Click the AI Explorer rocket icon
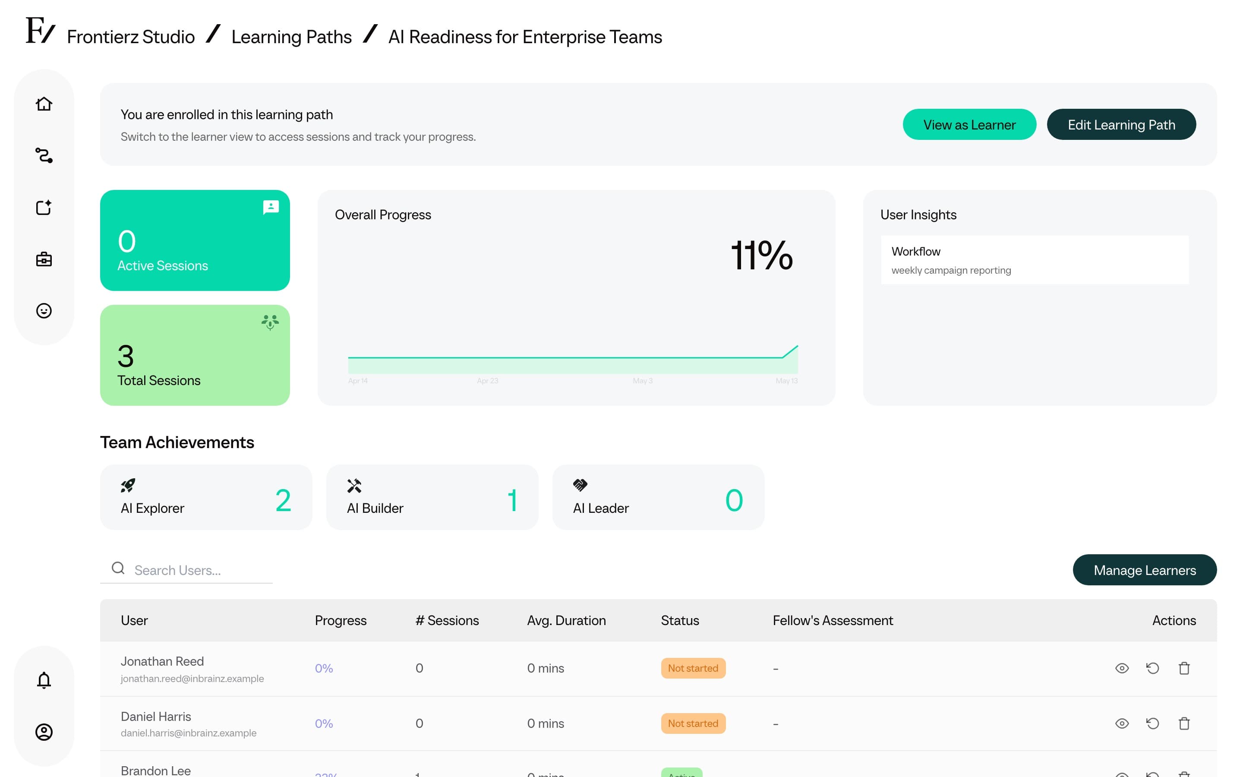1243x777 pixels. [128, 485]
